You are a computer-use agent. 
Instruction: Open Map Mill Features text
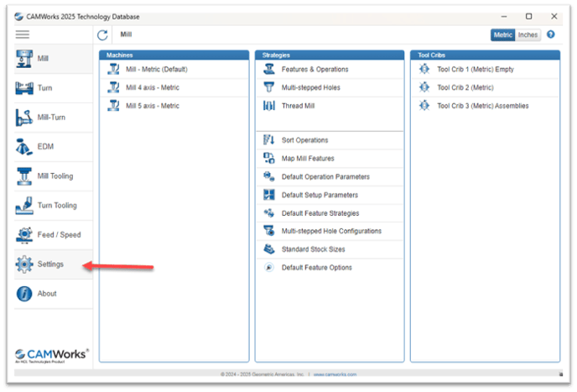[x=308, y=159]
